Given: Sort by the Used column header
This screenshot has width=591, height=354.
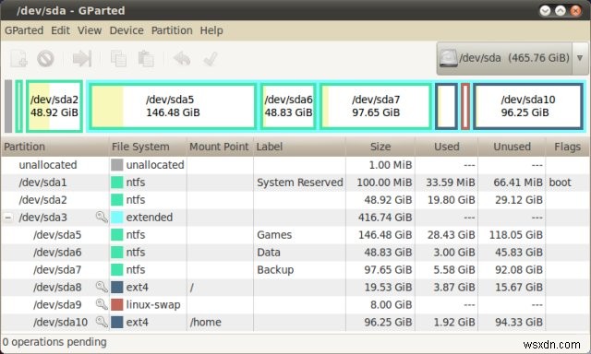Looking at the screenshot, I should 447,147.
